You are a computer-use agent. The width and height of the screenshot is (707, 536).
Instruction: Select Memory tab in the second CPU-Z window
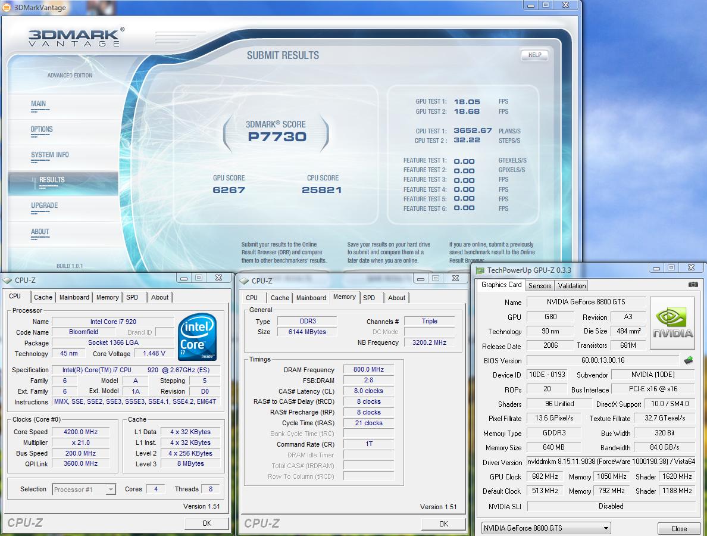click(x=345, y=297)
